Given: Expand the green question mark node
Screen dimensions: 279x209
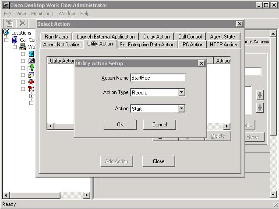Looking at the screenshot, I should coord(23,68).
